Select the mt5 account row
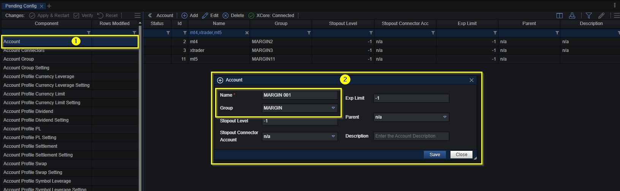This screenshot has width=620, height=191. pos(381,59)
